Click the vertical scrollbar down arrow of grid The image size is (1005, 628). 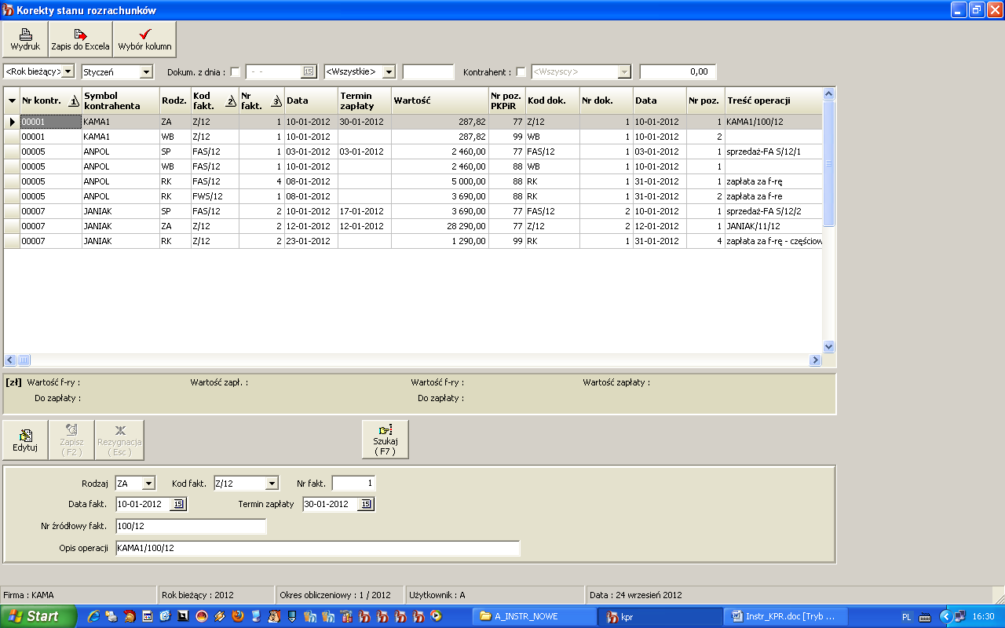click(x=828, y=346)
